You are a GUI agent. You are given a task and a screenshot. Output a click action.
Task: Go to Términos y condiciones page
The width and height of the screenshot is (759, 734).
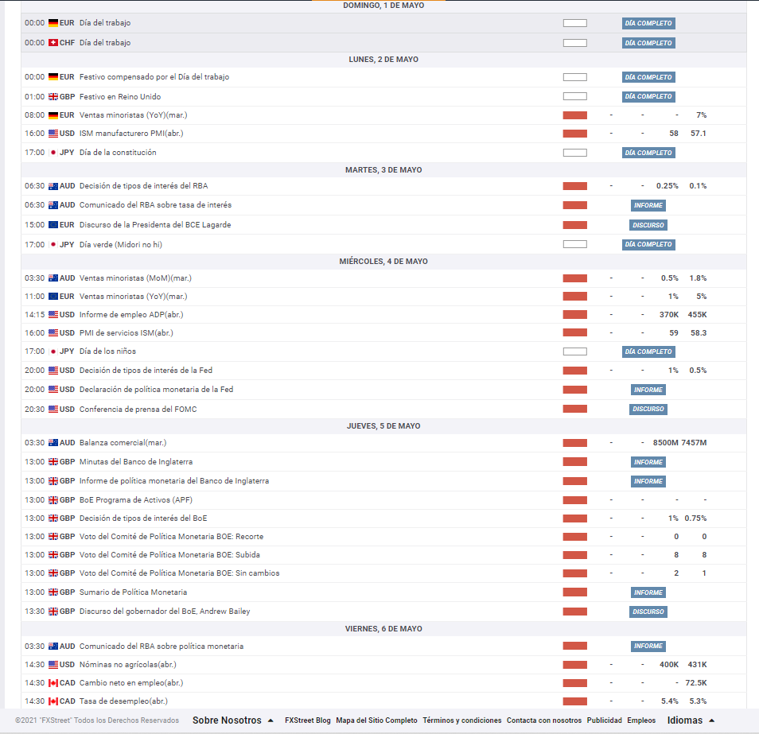(x=462, y=720)
